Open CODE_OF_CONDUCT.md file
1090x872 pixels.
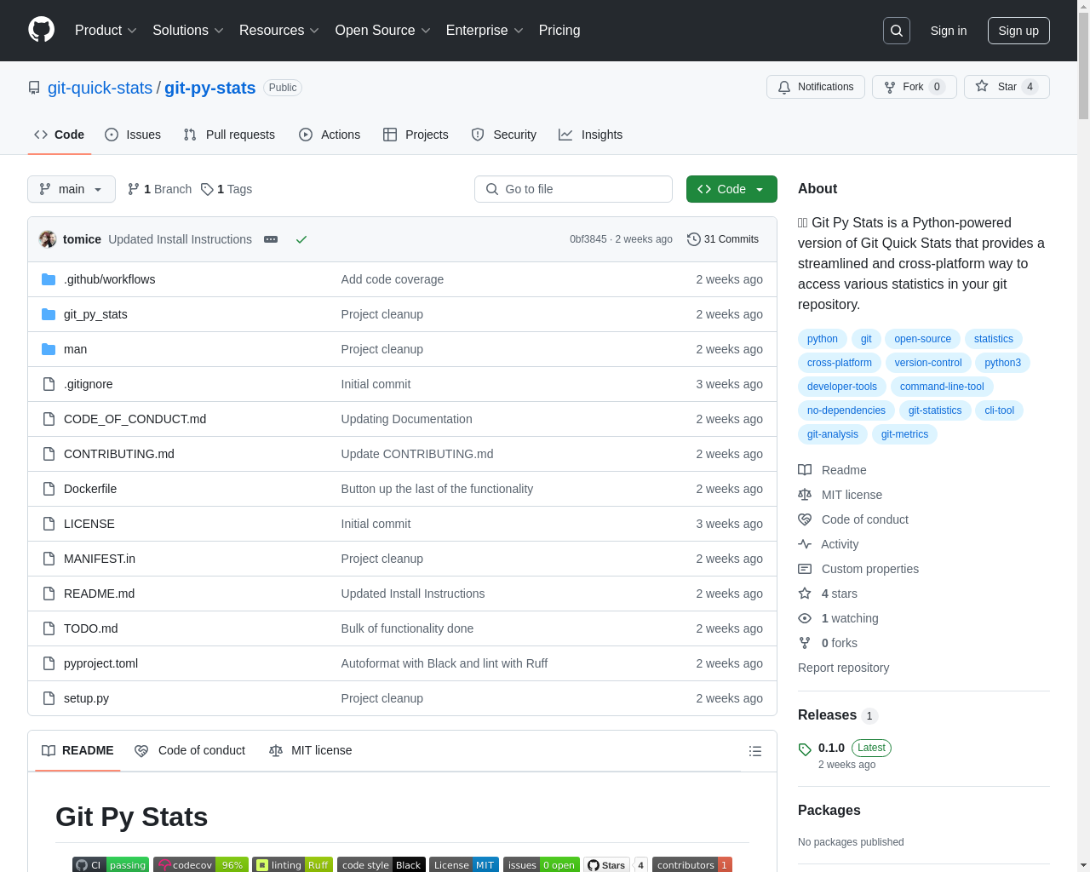pyautogui.click(x=135, y=419)
